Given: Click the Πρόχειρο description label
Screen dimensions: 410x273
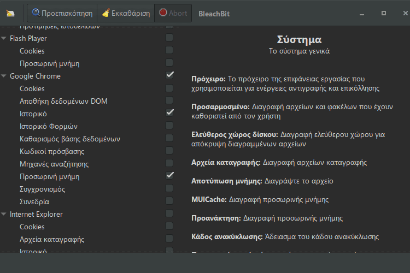Looking at the screenshot, I should pos(208,79).
